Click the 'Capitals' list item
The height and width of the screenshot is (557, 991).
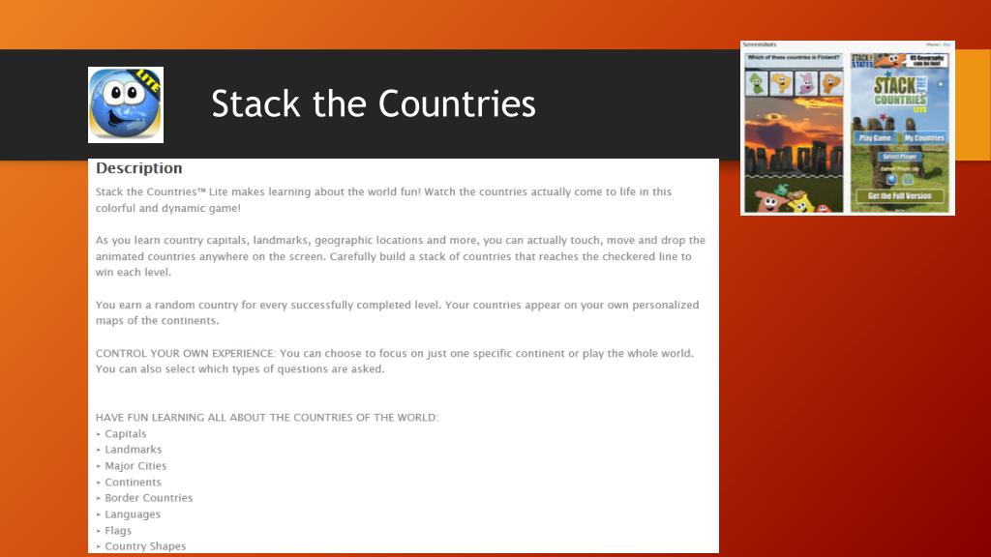125,434
